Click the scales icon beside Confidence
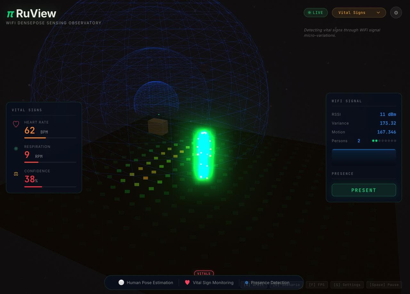Viewport: 410px width, 294px height. pos(16,174)
